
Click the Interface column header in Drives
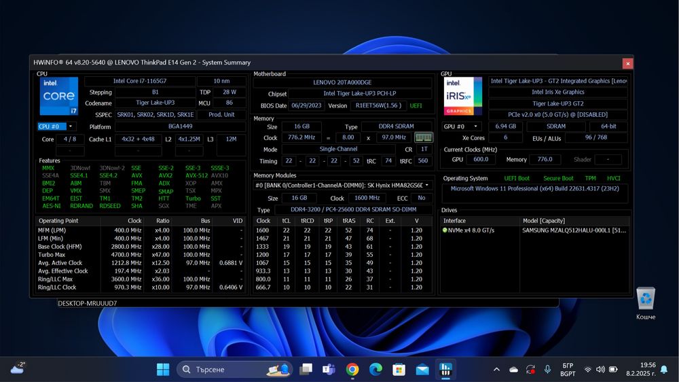coord(480,221)
